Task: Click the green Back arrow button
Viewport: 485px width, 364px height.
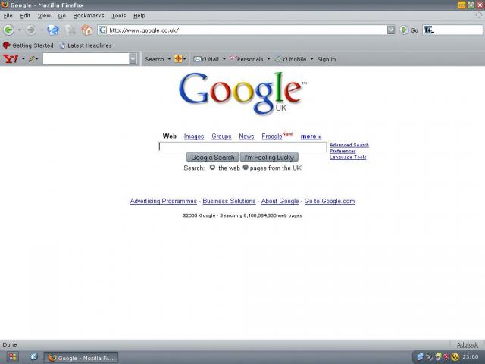Action: (x=8, y=30)
